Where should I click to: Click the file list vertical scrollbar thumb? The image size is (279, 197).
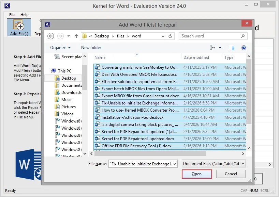point(249,92)
